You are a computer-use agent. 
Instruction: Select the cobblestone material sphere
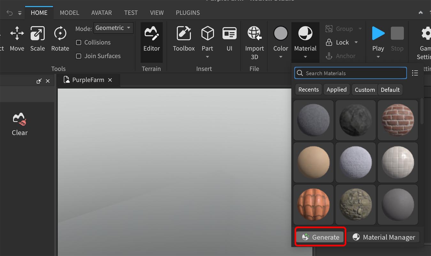(356, 204)
